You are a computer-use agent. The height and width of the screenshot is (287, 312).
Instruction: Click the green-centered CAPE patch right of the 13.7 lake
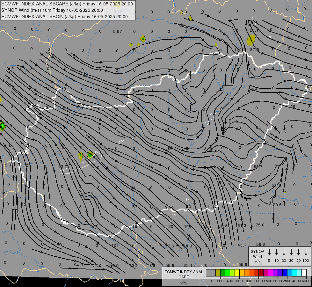tap(90, 155)
